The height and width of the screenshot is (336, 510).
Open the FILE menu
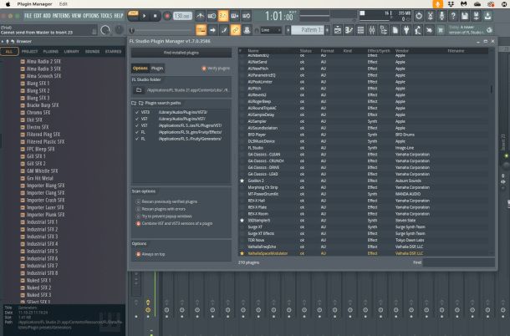(x=28, y=16)
